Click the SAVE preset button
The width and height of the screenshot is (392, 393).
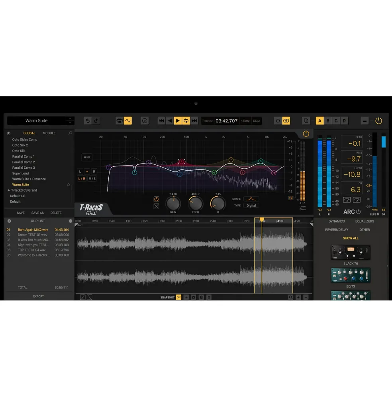(21, 213)
